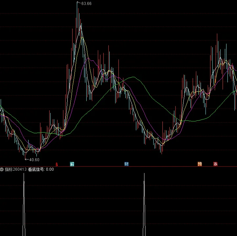Open the 预 forecast marker
Screen dimensions: 237x236
pos(200,164)
